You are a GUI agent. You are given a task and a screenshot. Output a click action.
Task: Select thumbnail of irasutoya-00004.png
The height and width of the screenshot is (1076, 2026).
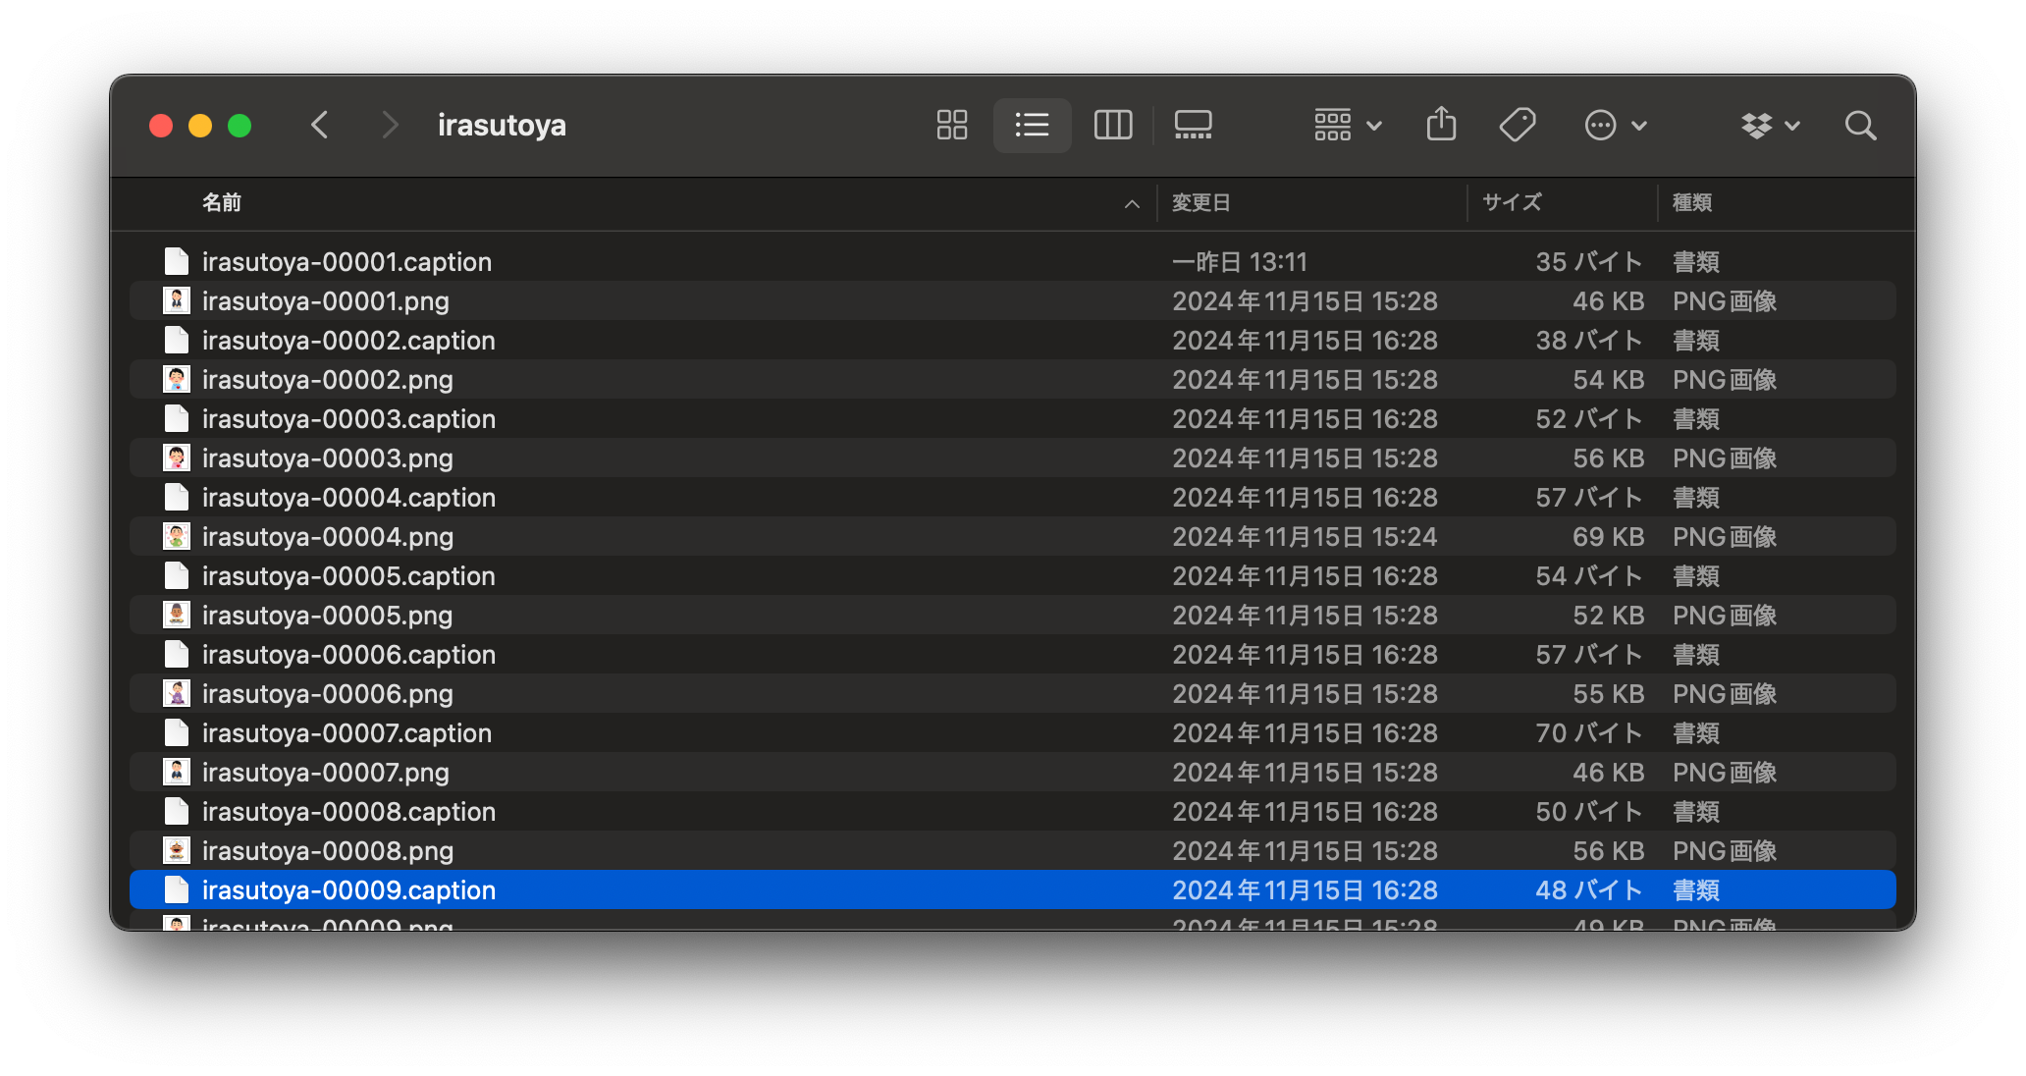pyautogui.click(x=177, y=537)
